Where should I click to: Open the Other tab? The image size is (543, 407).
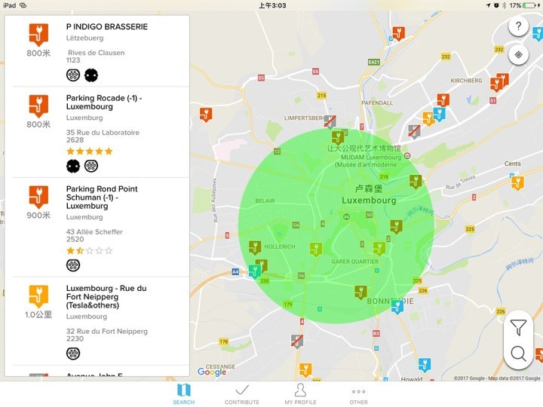pos(358,396)
